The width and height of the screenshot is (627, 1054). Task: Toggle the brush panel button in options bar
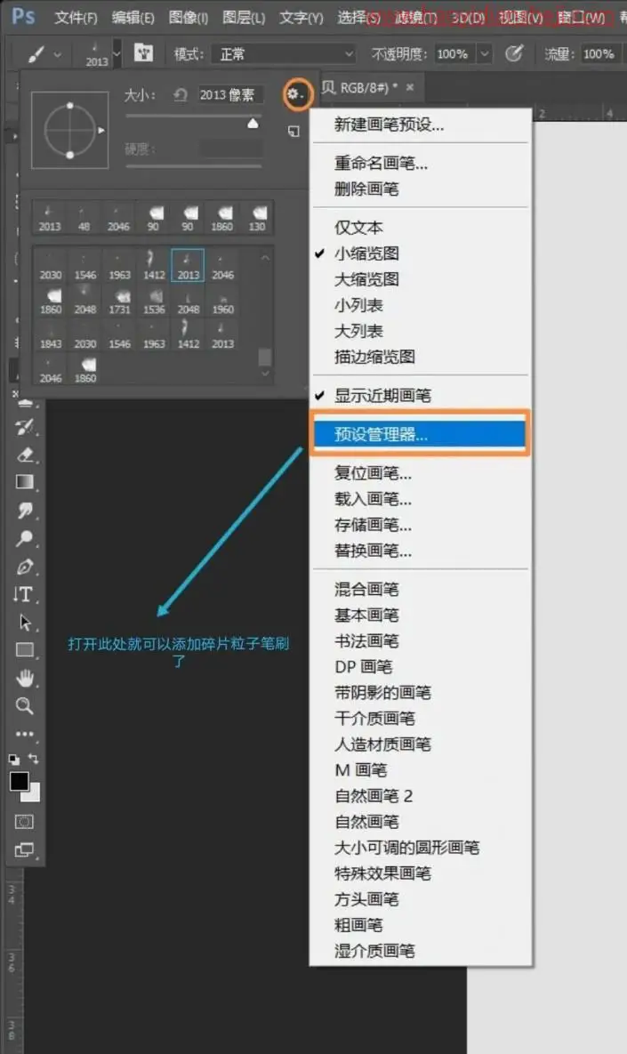click(x=143, y=53)
